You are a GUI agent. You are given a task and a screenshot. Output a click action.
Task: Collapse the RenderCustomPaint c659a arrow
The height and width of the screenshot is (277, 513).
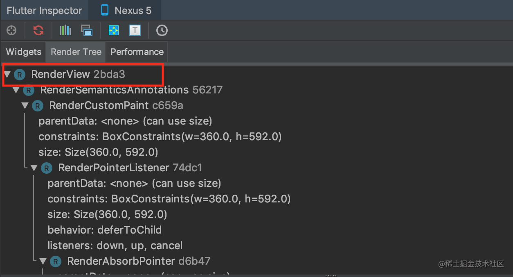(25, 106)
